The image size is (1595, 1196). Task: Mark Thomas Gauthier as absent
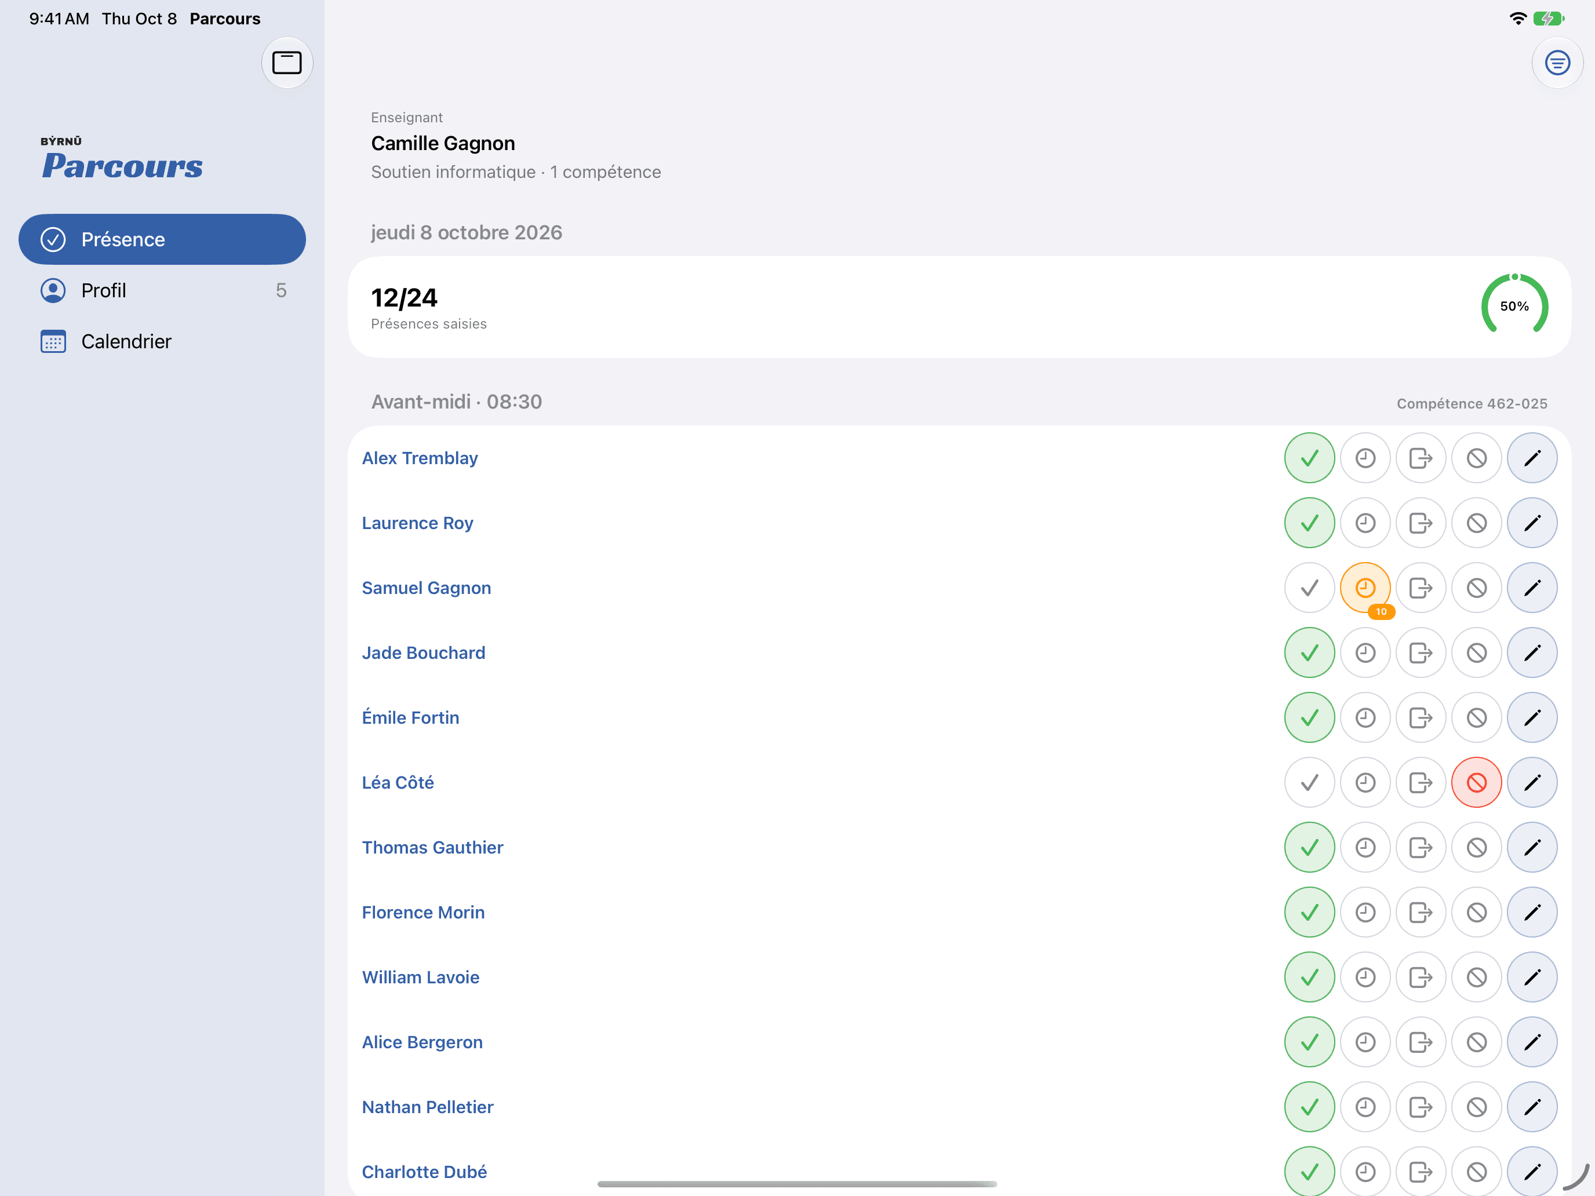coord(1477,847)
